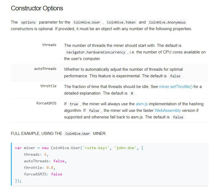Image resolution: width=211 pixels, height=193 pixels.
Task: Click 'autoThreads: false,' line in code block
Action: (x=45, y=161)
